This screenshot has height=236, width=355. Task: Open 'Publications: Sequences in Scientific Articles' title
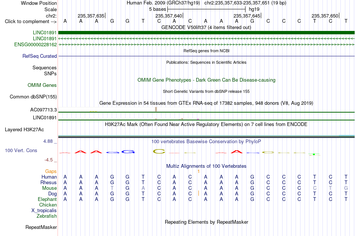pyautogui.click(x=206, y=62)
